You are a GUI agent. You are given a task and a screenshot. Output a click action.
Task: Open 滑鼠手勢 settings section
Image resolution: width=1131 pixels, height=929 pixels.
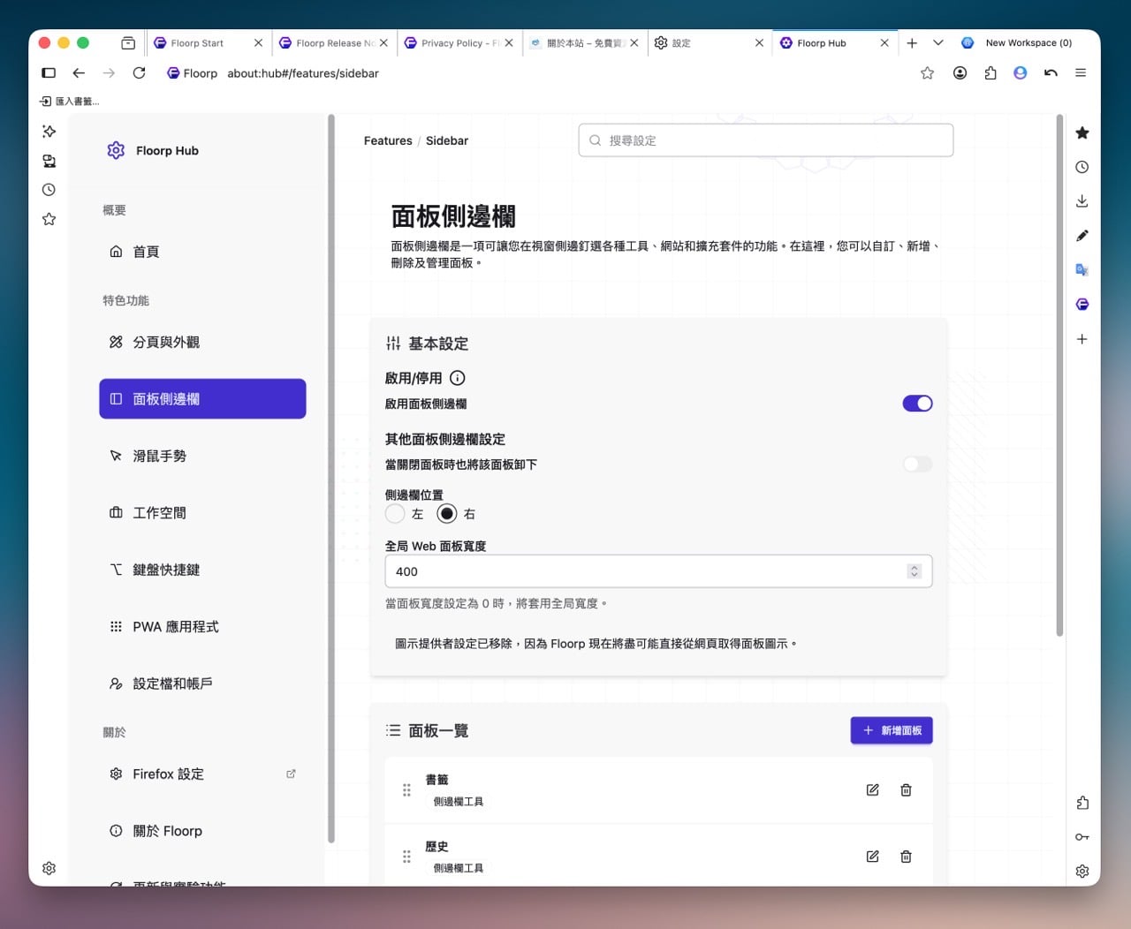pyautogui.click(x=202, y=456)
